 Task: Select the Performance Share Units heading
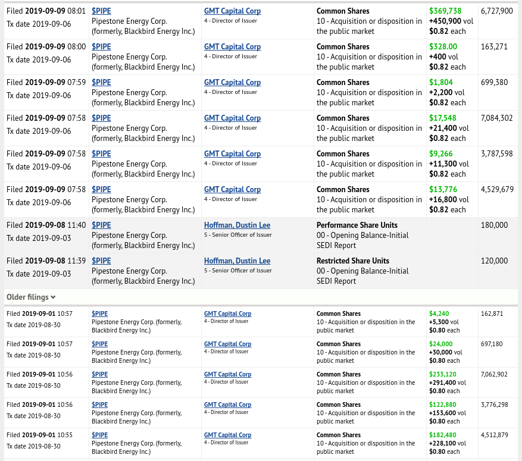(x=357, y=225)
